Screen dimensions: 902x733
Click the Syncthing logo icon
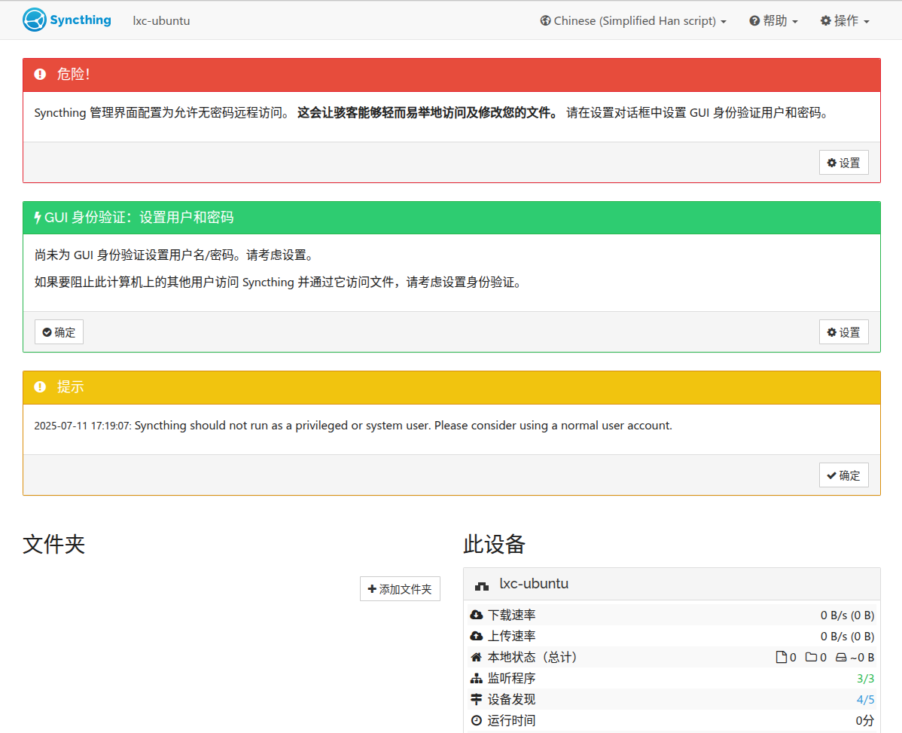34,20
